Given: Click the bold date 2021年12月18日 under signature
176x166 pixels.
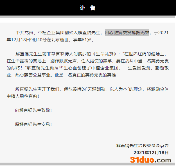Looking at the screenshot, I should pos(151,153).
